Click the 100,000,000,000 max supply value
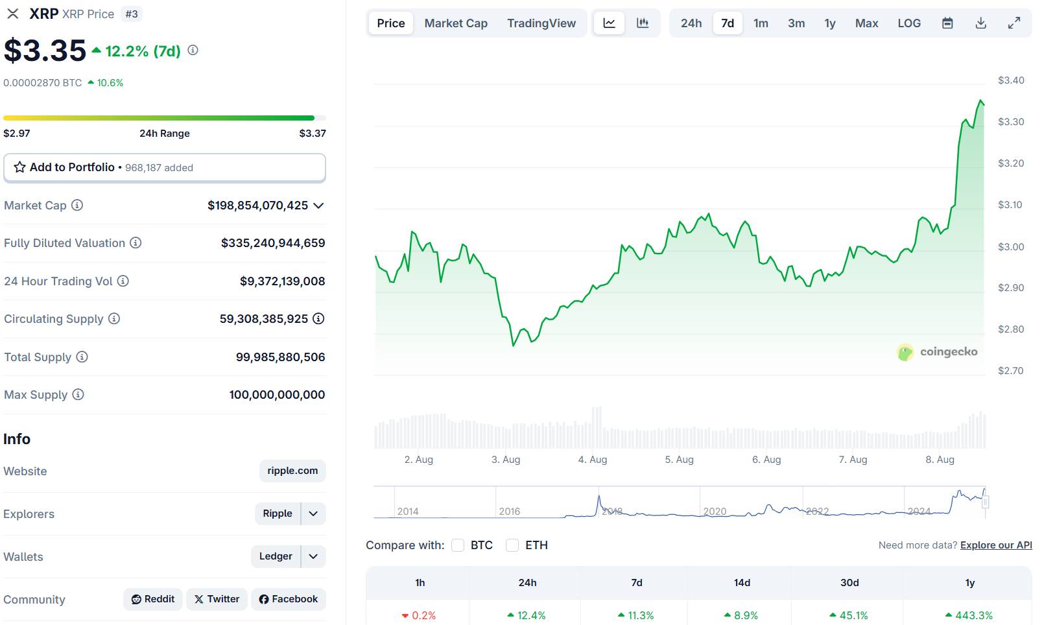 tap(277, 395)
